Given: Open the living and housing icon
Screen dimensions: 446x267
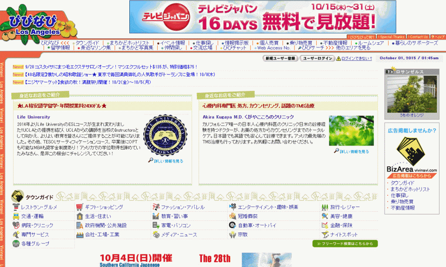Looking at the screenshot, I should coord(80,216).
